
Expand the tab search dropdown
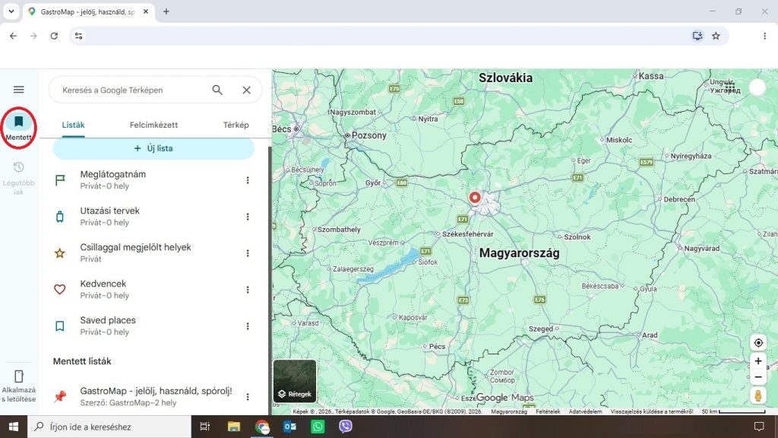(11, 11)
